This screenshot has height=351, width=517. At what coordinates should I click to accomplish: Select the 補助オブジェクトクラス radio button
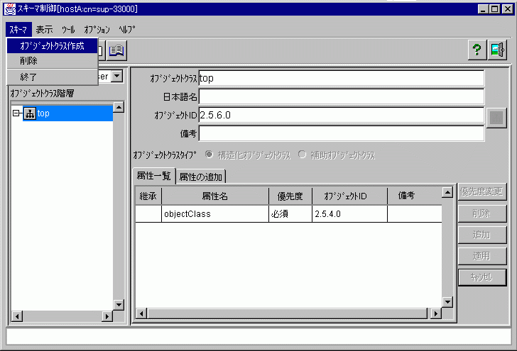302,155
